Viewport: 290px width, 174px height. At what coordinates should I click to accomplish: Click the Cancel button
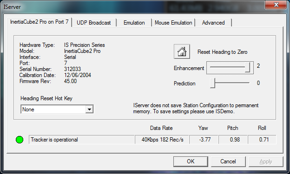coord(228,161)
